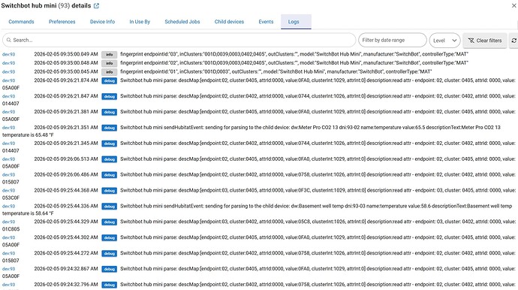The height and width of the screenshot is (290, 518).
Task: Click the dialog title Switchbot hub mini (93) details
Action: (46, 5)
